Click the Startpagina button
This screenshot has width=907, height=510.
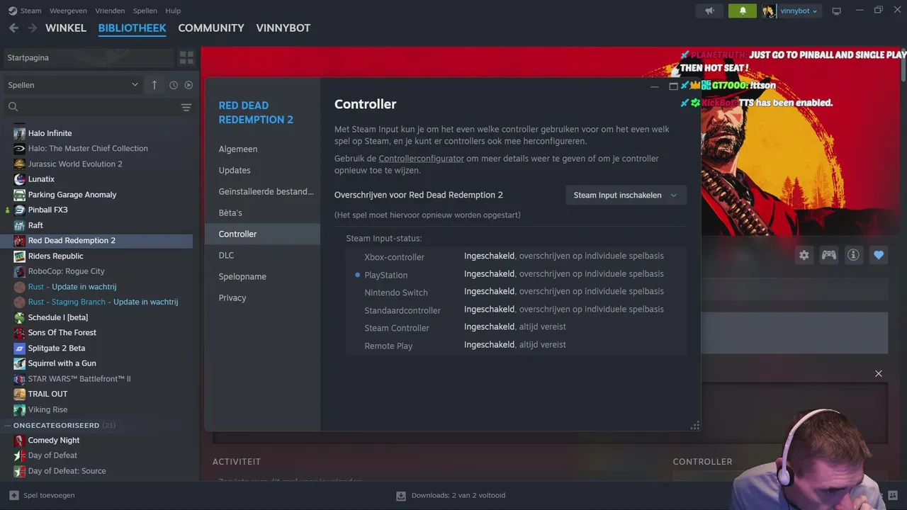click(89, 57)
